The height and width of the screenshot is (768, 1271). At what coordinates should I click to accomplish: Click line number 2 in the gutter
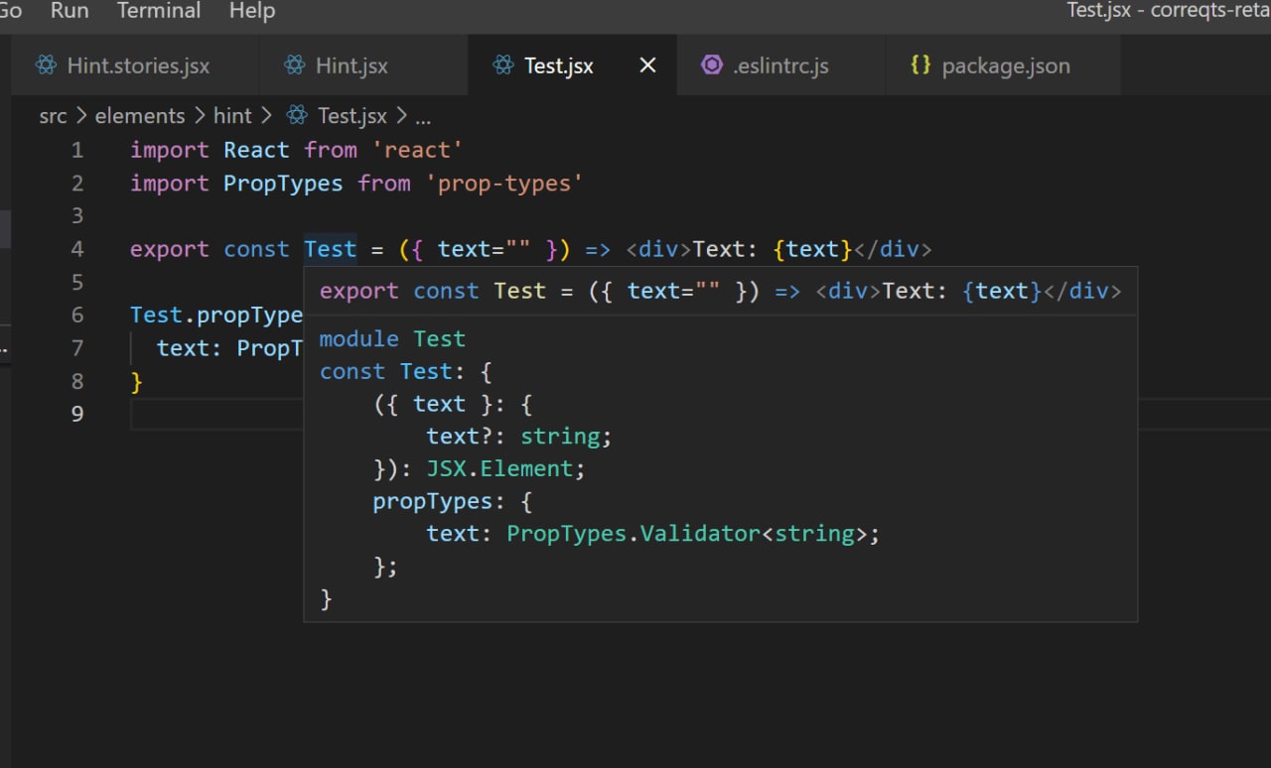coord(77,184)
